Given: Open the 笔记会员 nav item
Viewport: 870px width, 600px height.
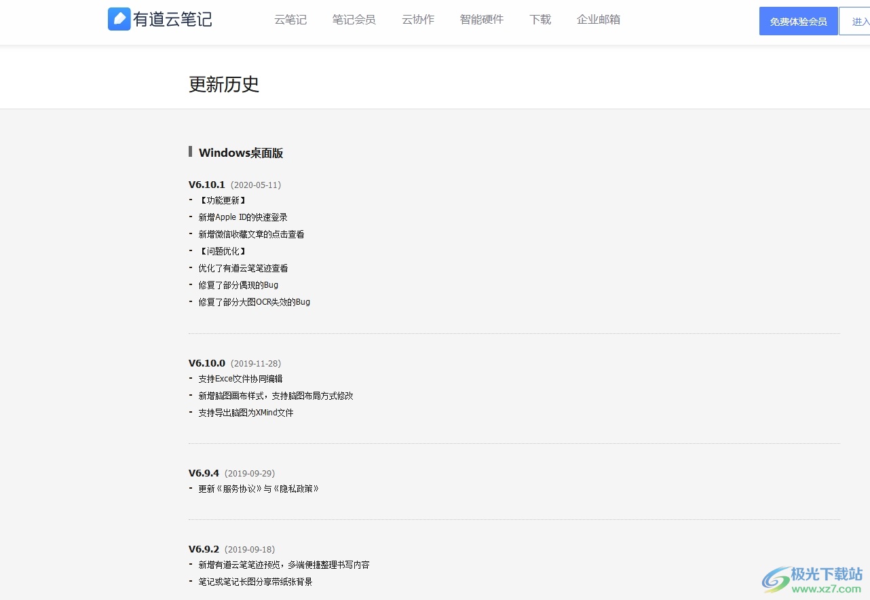Looking at the screenshot, I should pos(354,20).
